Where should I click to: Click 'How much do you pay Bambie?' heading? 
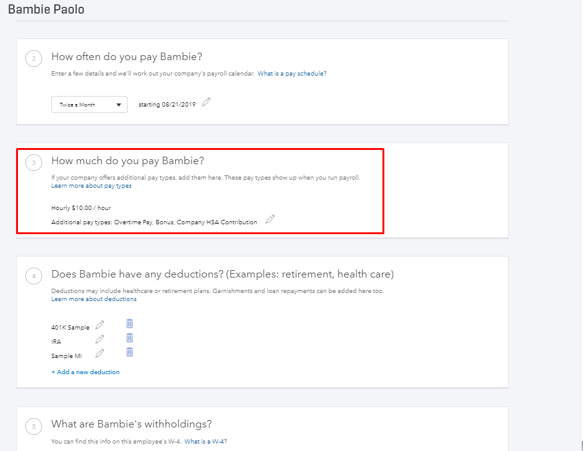tap(127, 161)
